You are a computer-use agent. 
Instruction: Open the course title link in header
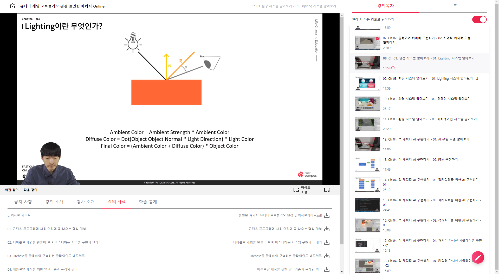[x=63, y=6]
